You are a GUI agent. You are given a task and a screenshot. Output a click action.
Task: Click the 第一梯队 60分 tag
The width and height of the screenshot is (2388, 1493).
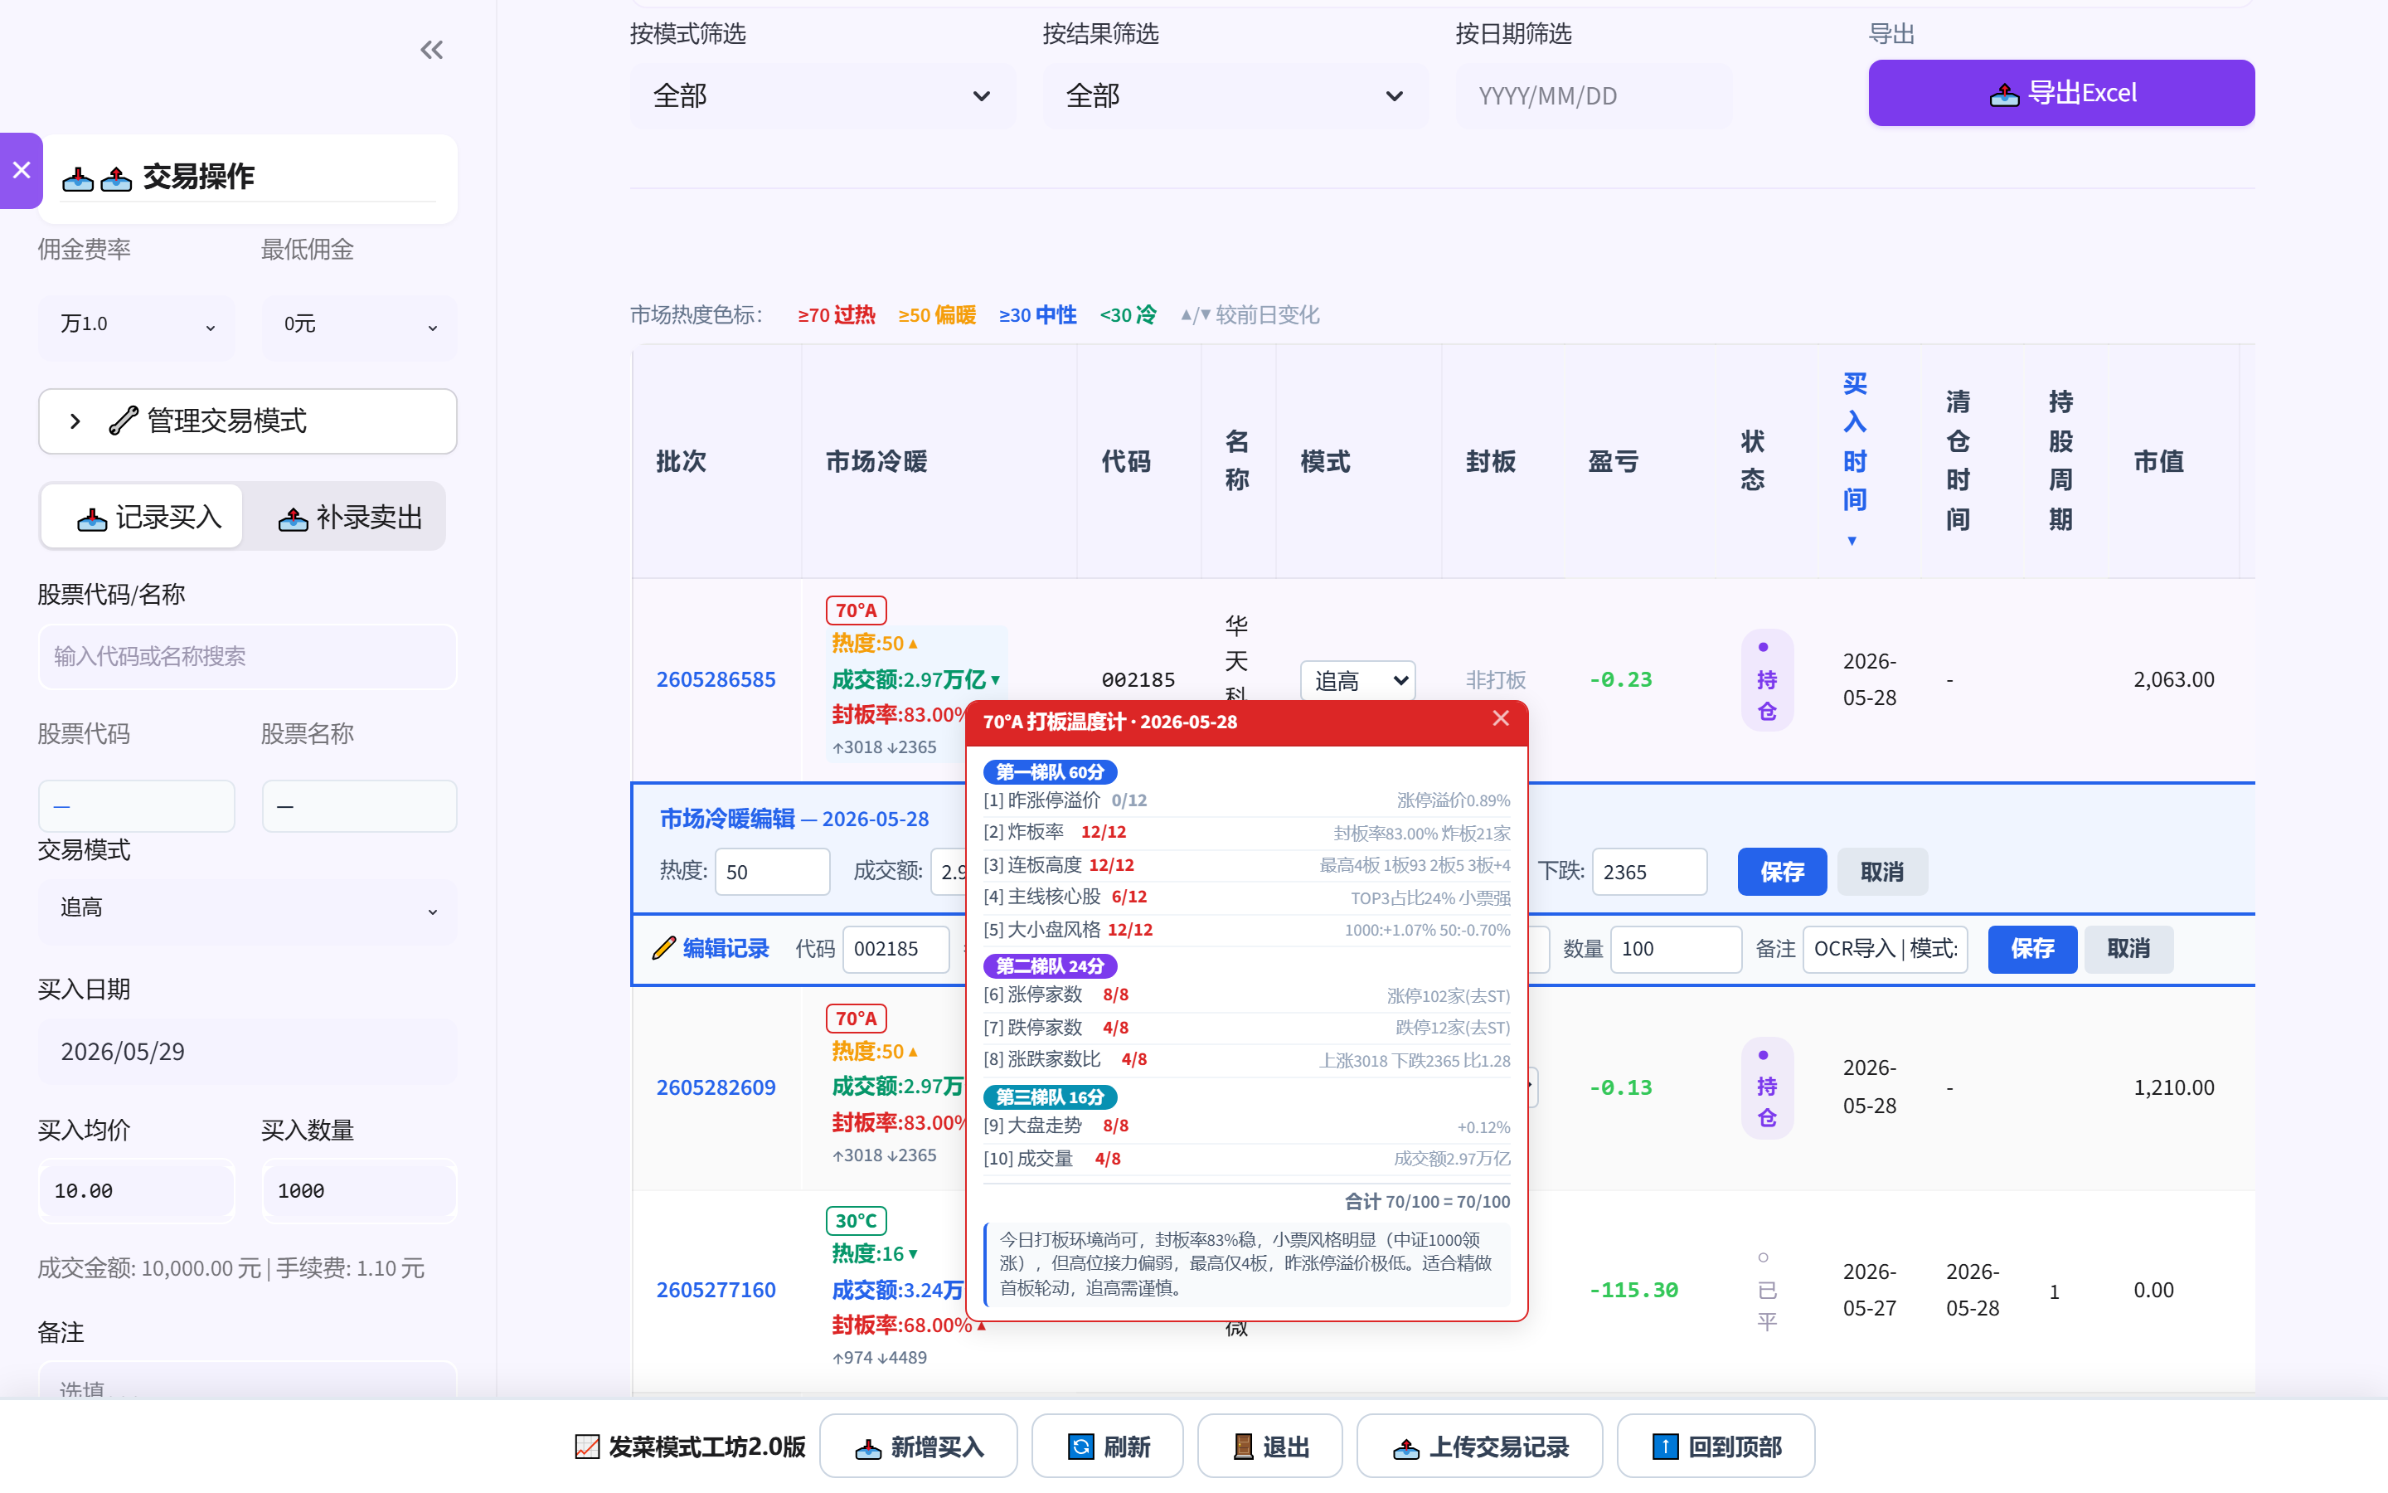[1049, 771]
